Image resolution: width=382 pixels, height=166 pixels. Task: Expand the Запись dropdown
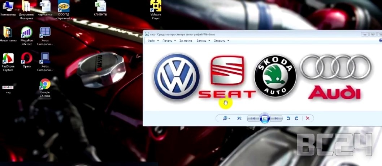[x=203, y=41]
